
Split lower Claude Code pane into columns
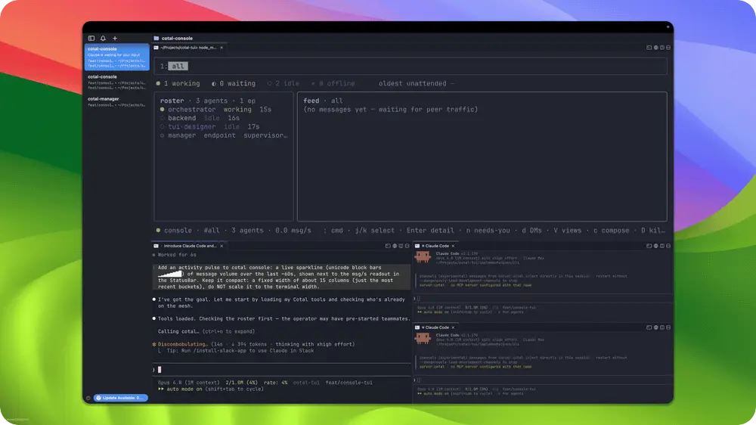tap(662, 327)
